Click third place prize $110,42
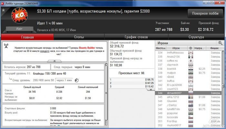This screenshot has height=129, width=226. (149, 87)
